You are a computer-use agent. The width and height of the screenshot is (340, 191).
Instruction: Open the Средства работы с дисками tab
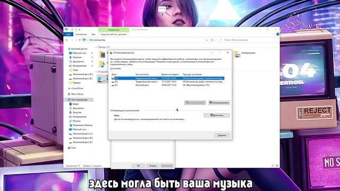pos(113,34)
